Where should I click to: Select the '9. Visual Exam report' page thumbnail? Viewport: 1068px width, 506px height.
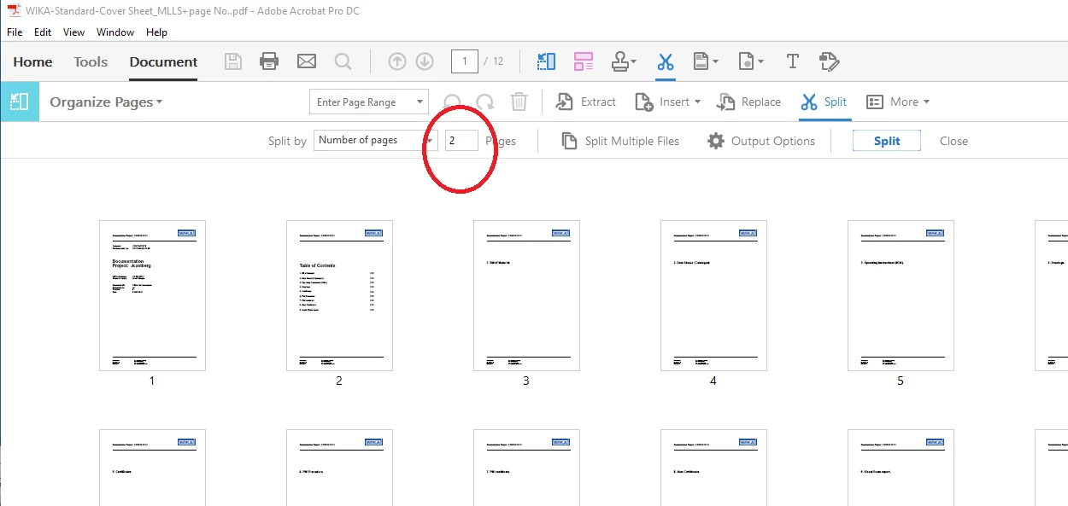tap(901, 468)
